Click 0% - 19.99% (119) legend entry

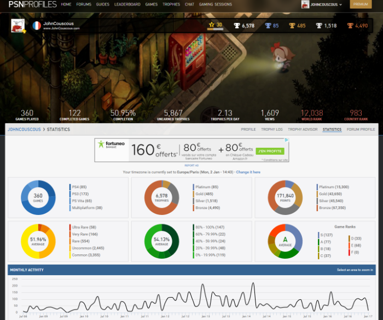[210, 255]
